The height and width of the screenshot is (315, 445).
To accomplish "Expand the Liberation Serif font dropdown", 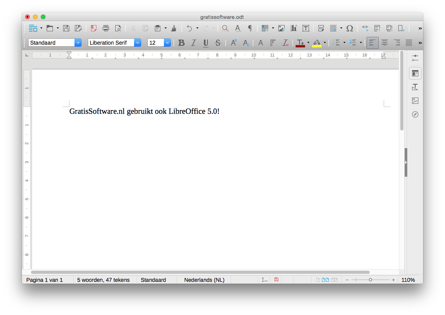I will (137, 43).
